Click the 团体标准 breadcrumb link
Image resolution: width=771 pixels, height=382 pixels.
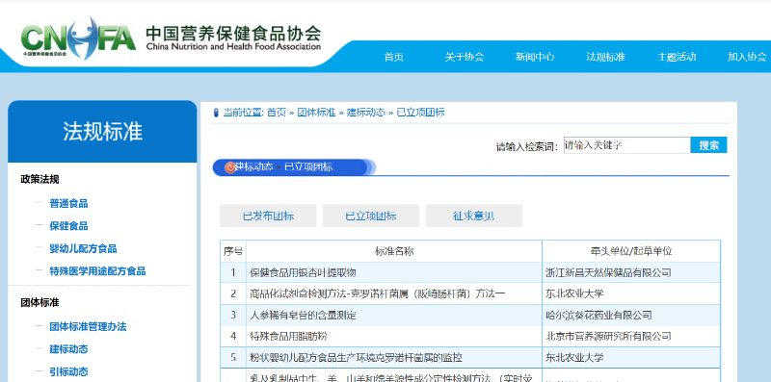[316, 113]
